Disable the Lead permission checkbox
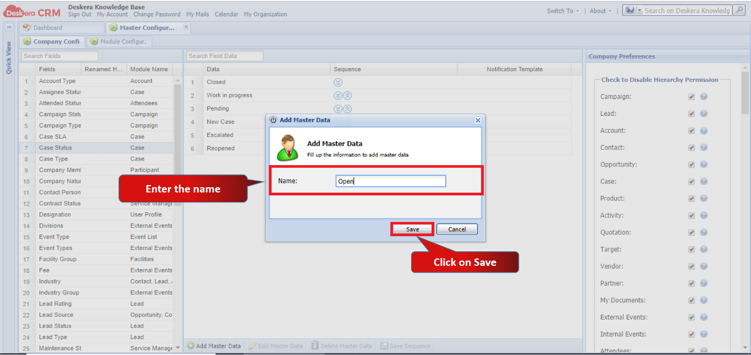Image resolution: width=751 pixels, height=355 pixels. 691,113
